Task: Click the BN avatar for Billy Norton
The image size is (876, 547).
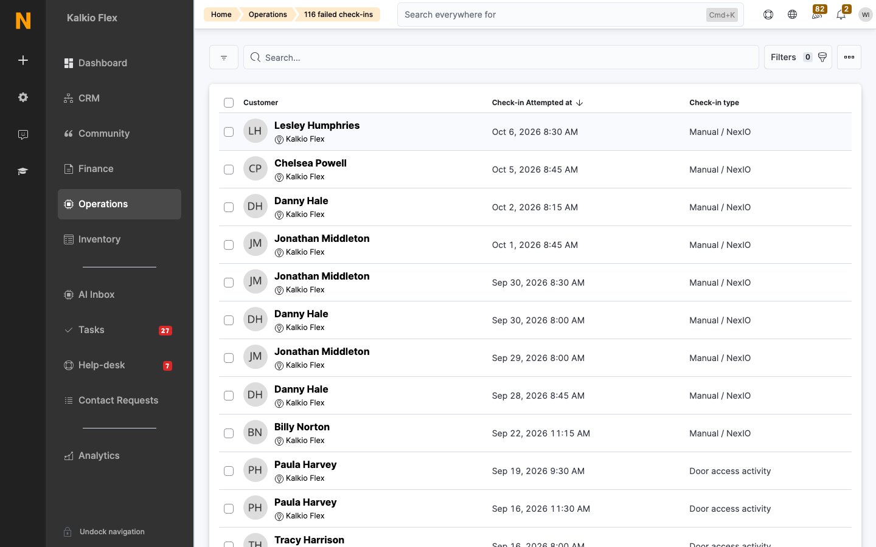Action: pyautogui.click(x=255, y=433)
